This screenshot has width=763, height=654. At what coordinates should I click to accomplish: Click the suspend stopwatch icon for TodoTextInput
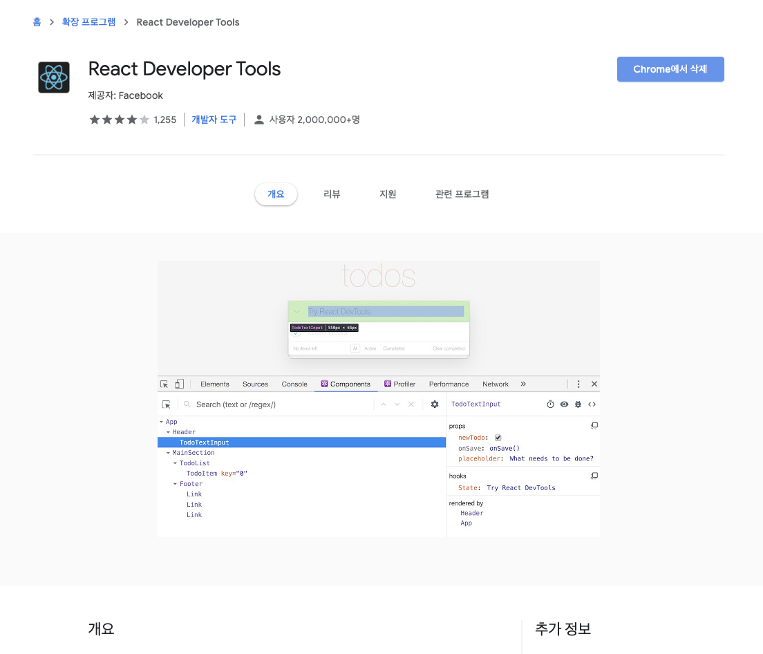(x=550, y=404)
